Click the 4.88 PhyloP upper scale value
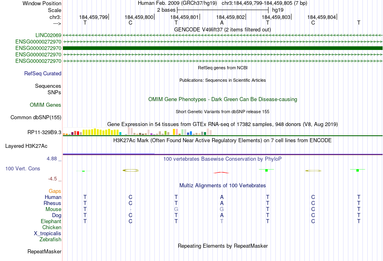The height and width of the screenshot is (261, 383). [52, 159]
